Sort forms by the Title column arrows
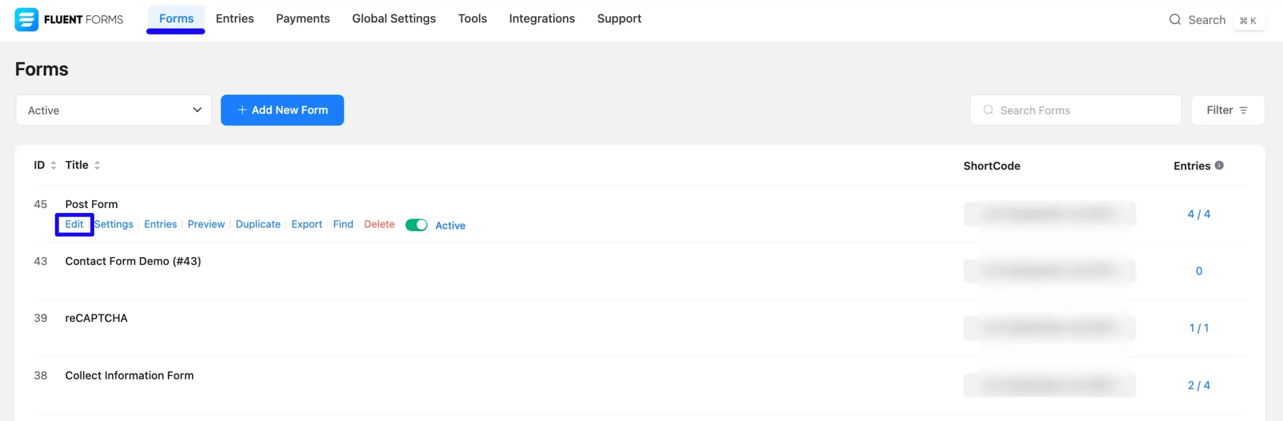The height and width of the screenshot is (421, 1283). (x=97, y=165)
